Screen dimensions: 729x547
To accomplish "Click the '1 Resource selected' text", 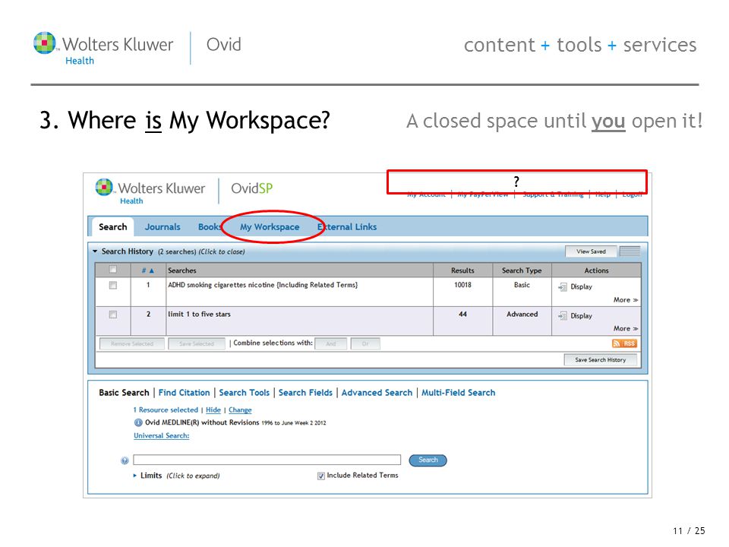I will click(166, 409).
